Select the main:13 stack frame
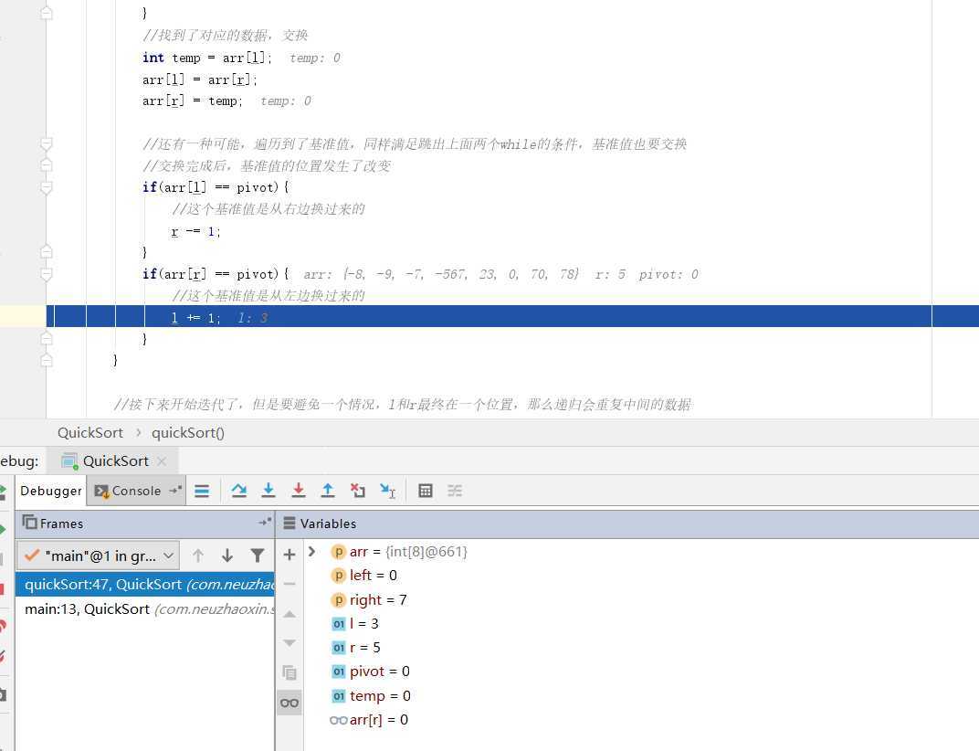The height and width of the screenshot is (751, 979). [145, 609]
